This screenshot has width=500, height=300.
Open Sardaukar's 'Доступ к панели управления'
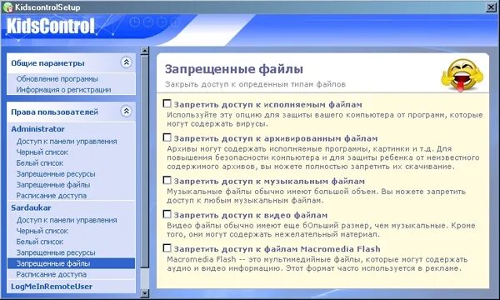point(67,220)
